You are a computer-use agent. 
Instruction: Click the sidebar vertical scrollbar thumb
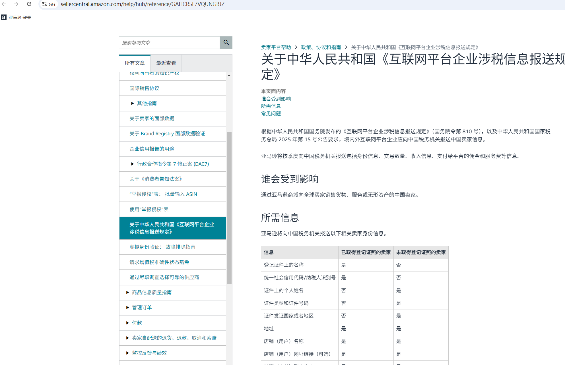coord(229,208)
